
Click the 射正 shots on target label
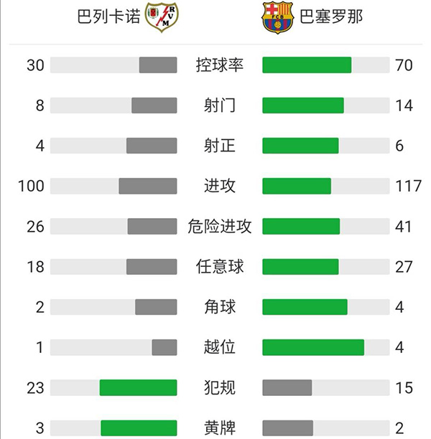[x=219, y=146]
